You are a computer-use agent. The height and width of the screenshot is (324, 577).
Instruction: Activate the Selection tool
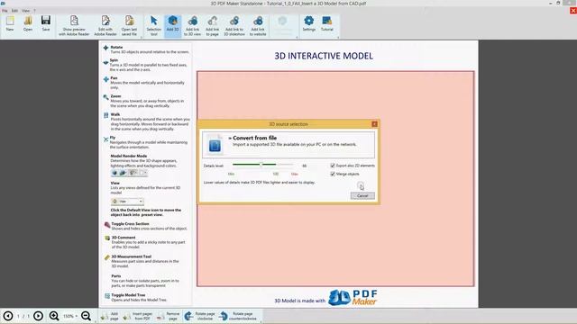[x=154, y=26]
